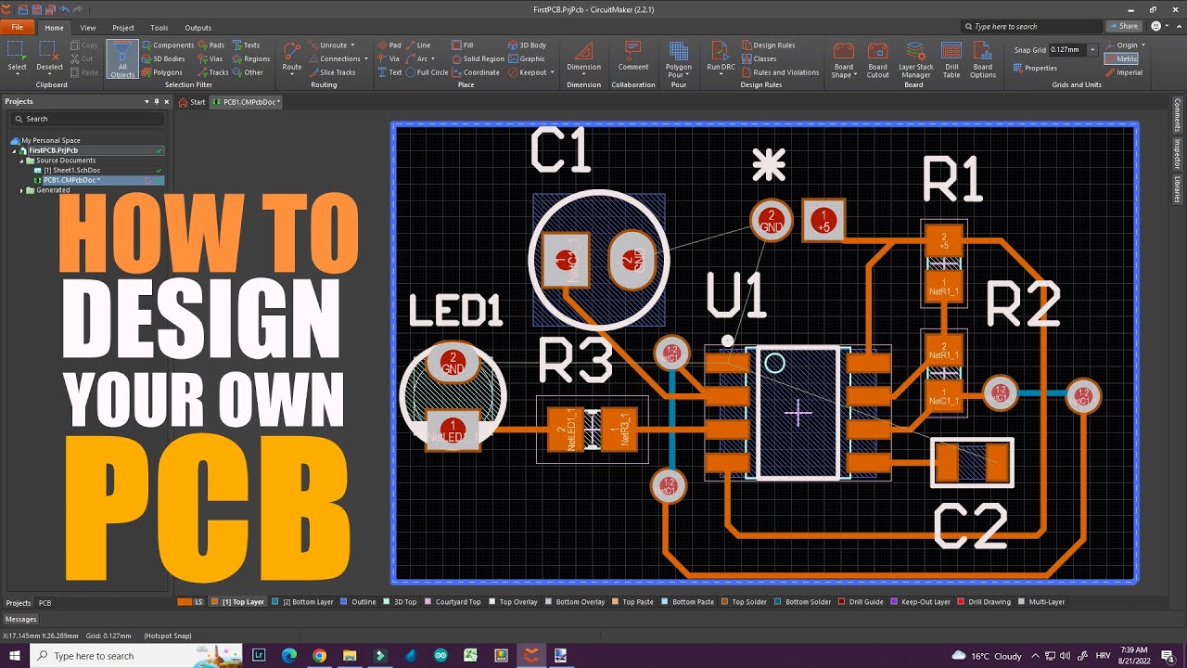
Task: Open the File menu
Action: point(17,27)
